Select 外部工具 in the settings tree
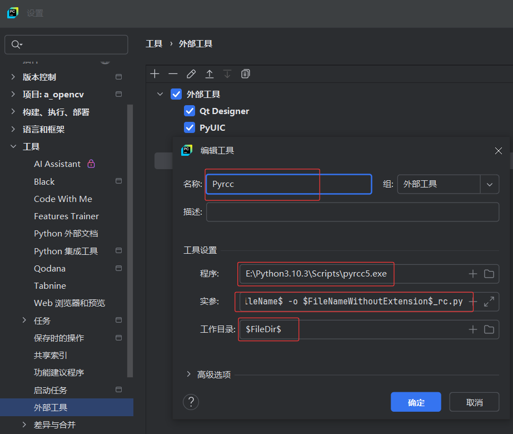The height and width of the screenshot is (434, 513). (x=67, y=407)
